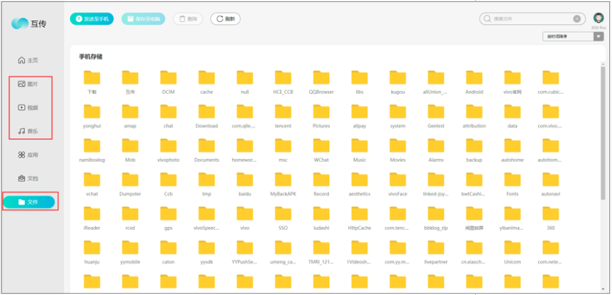
Task: Select the tencent folder
Action: pos(284,116)
